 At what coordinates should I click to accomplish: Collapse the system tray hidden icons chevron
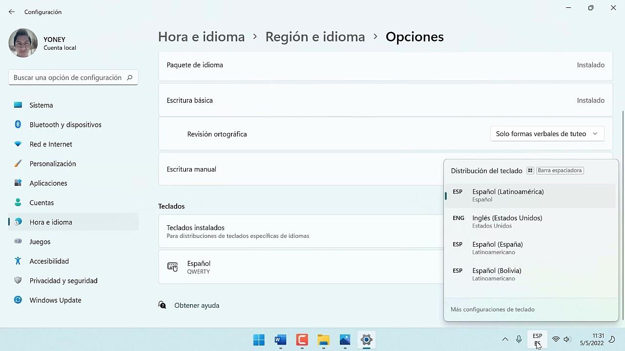coord(505,339)
